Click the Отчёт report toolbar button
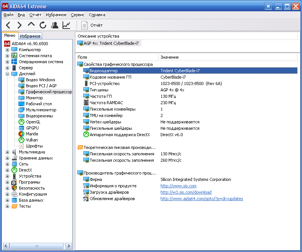The image size is (302, 252). [92, 25]
